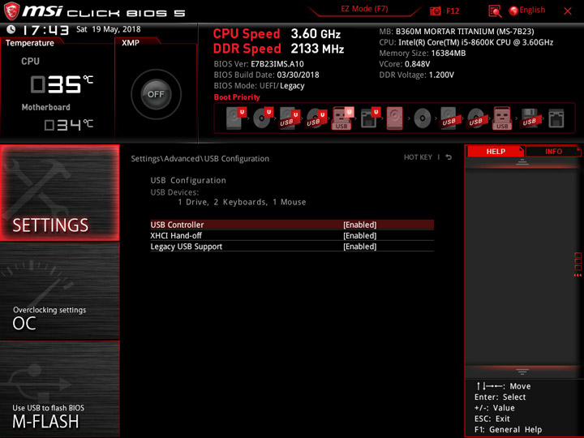Click the red arrows on the right edge
Screen dimensions: 584x438
[578, 275]
